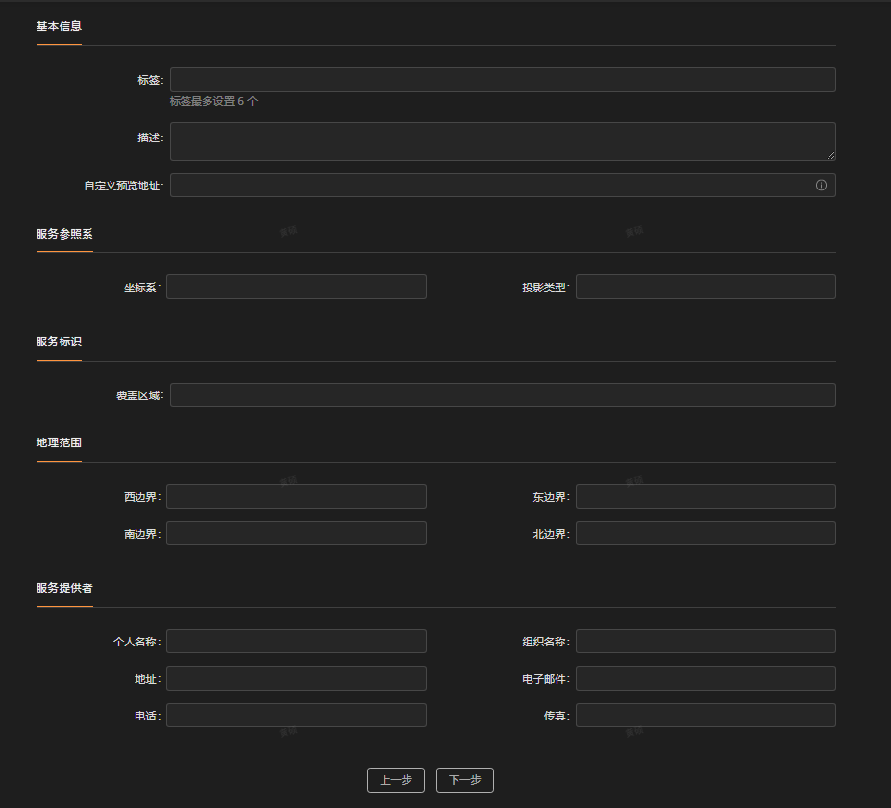Focus the 电子邮件 input field
The width and height of the screenshot is (891, 808).
pos(705,678)
